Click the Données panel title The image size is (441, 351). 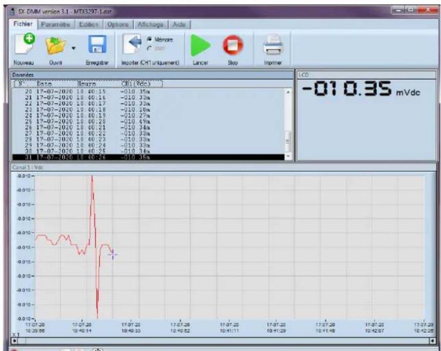click(23, 75)
